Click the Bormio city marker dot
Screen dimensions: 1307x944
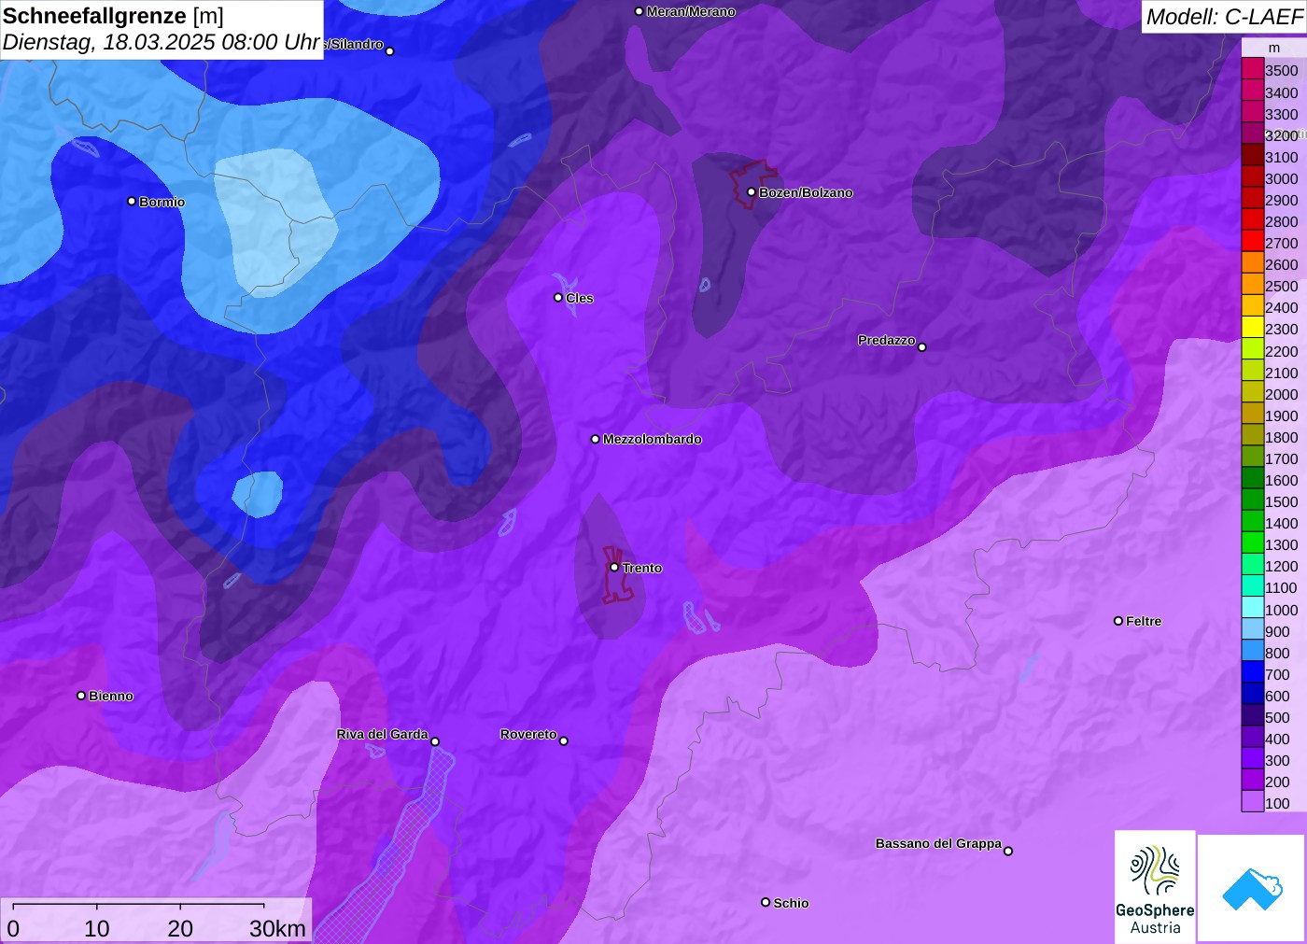(x=132, y=201)
